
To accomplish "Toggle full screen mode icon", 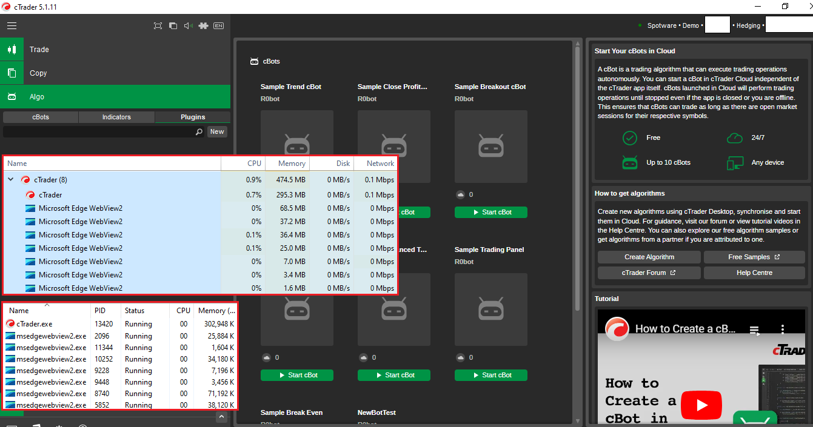I will click(x=158, y=25).
